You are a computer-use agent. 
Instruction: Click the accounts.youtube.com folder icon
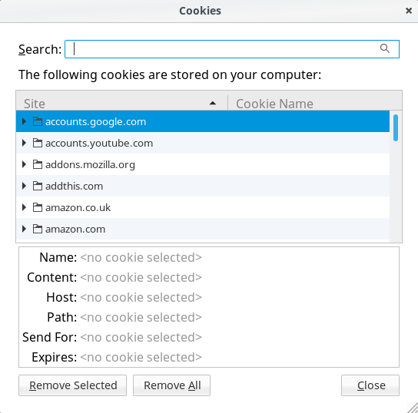(38, 143)
